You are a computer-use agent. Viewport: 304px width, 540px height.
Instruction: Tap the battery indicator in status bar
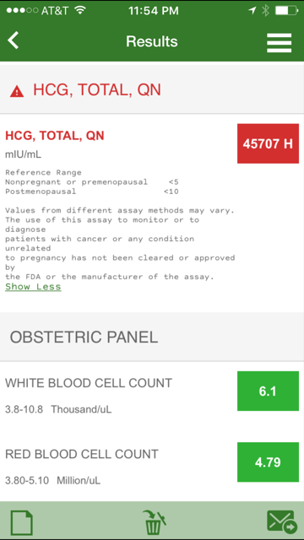286,11
